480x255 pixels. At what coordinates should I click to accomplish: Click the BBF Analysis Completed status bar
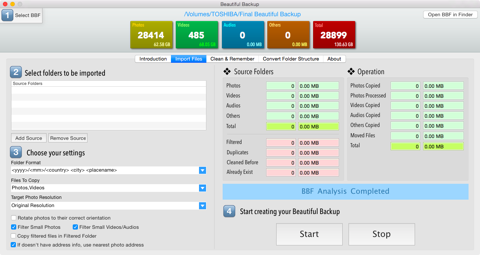point(345,192)
